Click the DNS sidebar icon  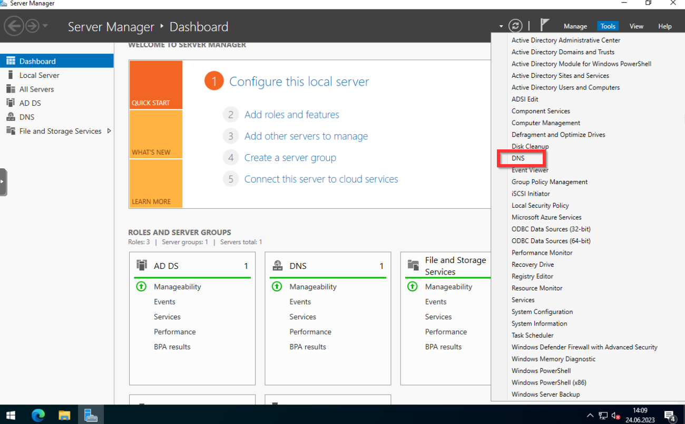pos(11,117)
